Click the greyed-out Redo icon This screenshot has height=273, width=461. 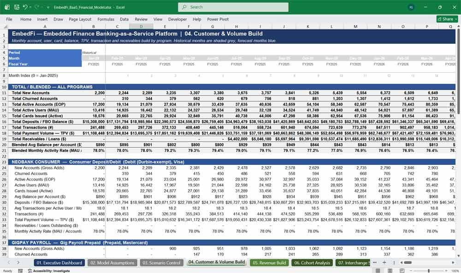[37, 7]
